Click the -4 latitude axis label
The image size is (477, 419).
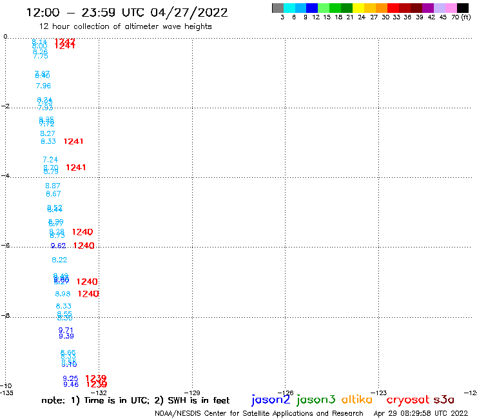point(5,176)
